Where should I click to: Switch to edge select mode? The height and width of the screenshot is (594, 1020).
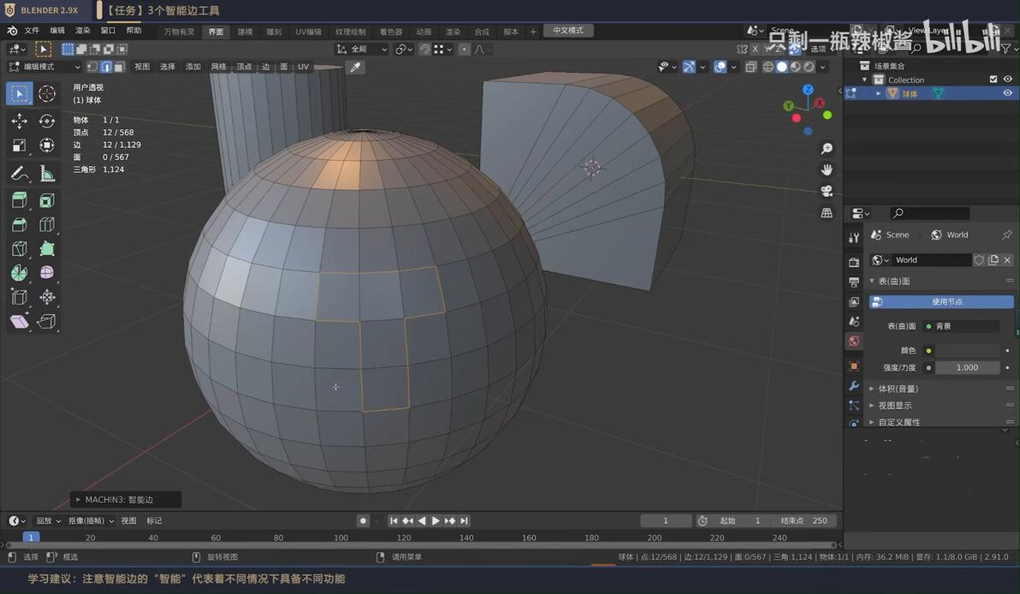[x=106, y=67]
